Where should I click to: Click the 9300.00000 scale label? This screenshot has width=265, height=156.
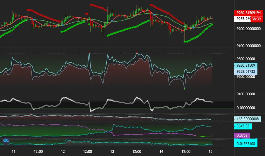click(246, 59)
